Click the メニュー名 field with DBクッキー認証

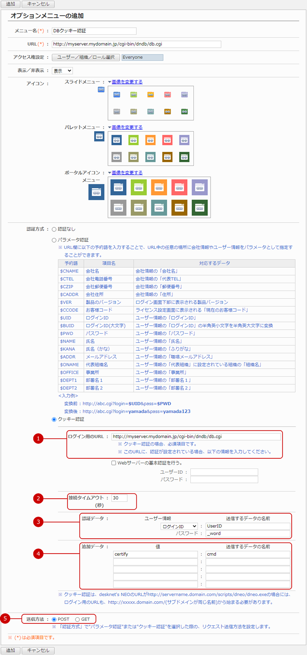(x=94, y=31)
